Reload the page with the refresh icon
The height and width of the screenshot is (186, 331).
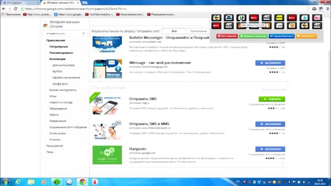[x=16, y=9]
